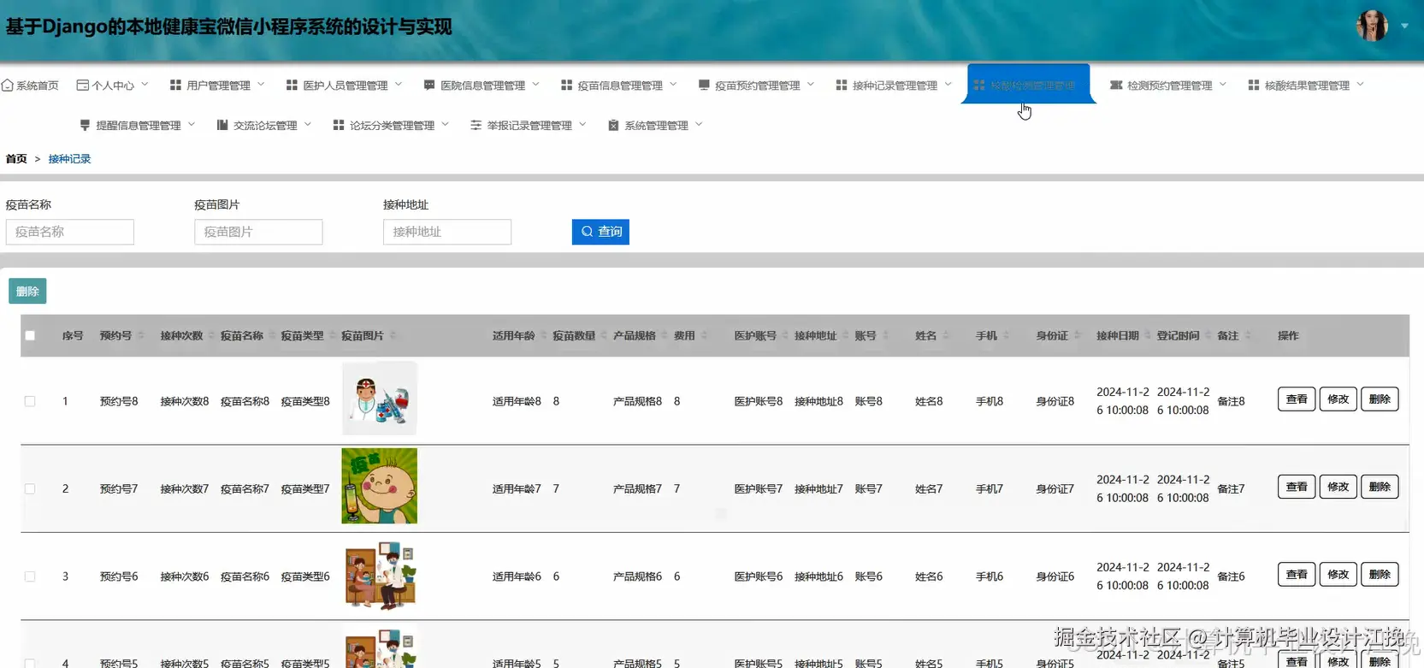Click the 举报记录管理管理 sliders icon

476,125
